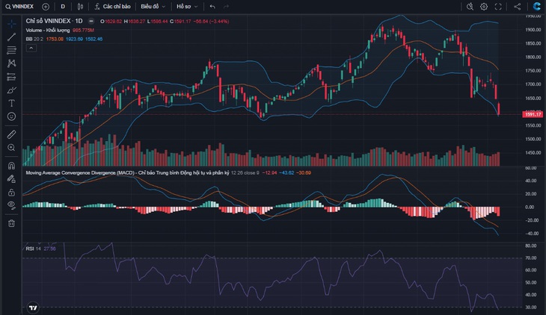Collapse the indicator legend chevron
Image resolution: width=546 pixels, height=315 pixels.
click(31, 48)
